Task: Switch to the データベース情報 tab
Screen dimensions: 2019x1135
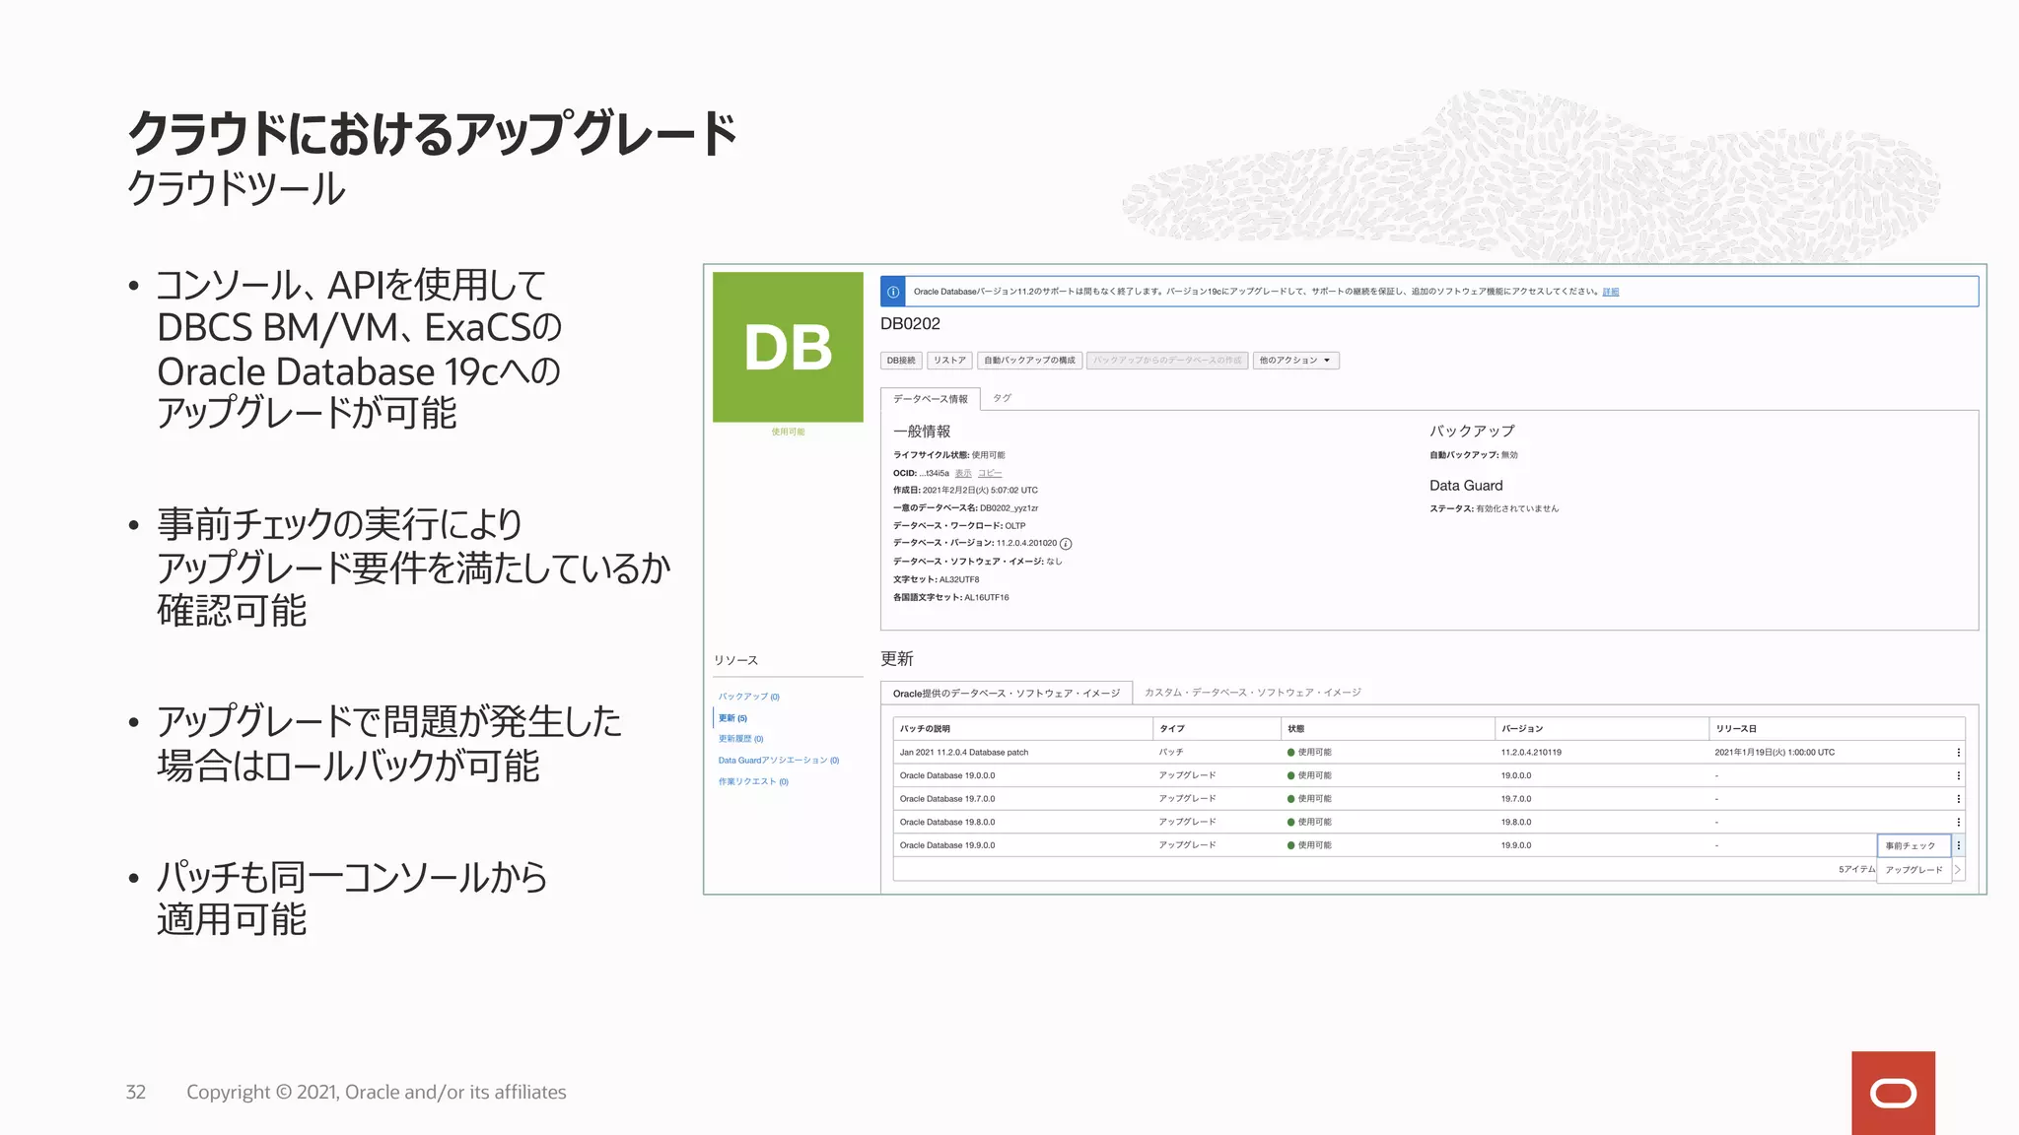Action: [930, 399]
